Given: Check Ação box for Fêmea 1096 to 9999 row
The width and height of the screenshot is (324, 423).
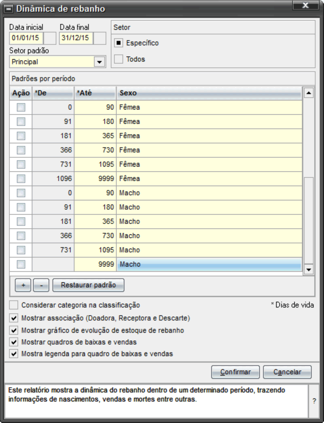Looking at the screenshot, I should 21,179.
